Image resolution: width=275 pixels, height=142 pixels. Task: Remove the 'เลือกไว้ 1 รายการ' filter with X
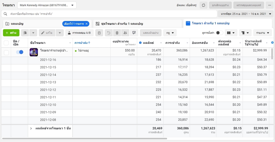87,24
